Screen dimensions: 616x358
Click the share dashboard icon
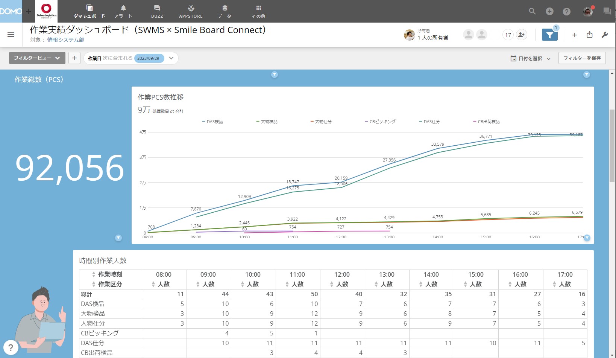[x=590, y=35]
